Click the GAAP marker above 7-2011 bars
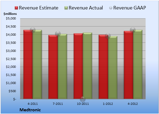The image size is (159, 114). coord(58,34)
